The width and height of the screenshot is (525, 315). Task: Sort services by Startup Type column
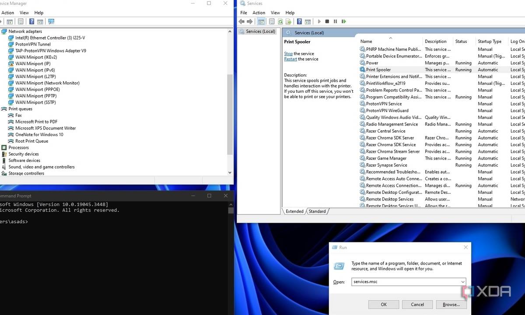point(490,42)
